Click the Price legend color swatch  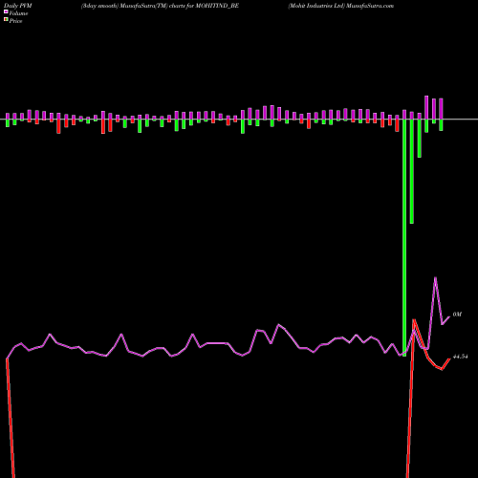tap(6, 20)
